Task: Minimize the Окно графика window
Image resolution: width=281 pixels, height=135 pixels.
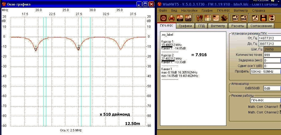Action: (x=139, y=4)
